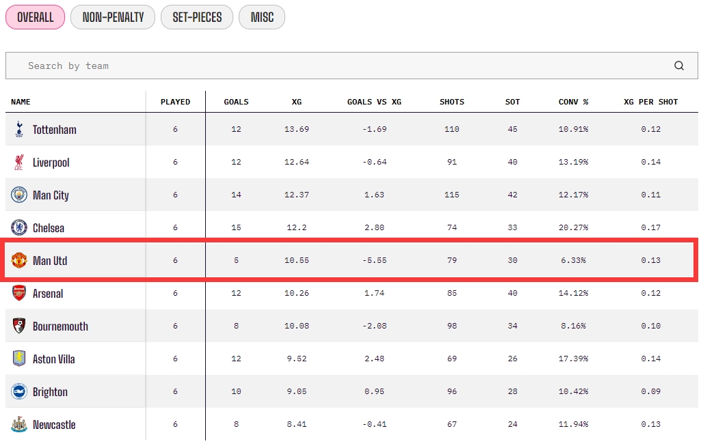Open the Brighton team name
The width and height of the screenshot is (701, 448).
[50, 392]
